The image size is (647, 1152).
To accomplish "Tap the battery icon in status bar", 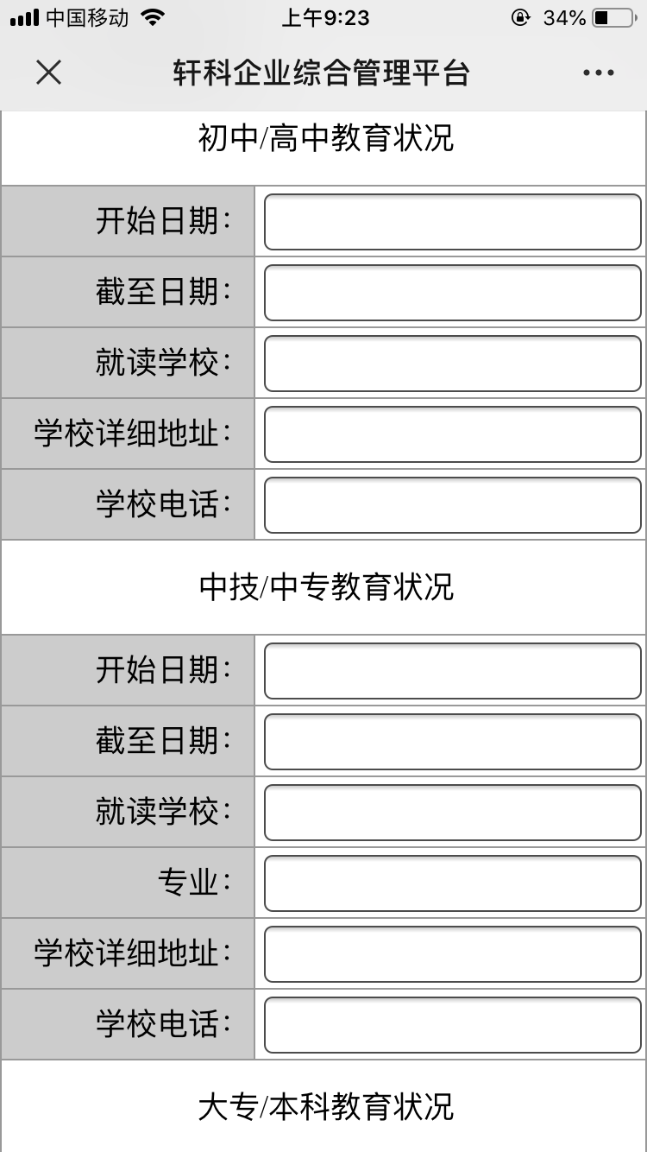I will click(612, 17).
